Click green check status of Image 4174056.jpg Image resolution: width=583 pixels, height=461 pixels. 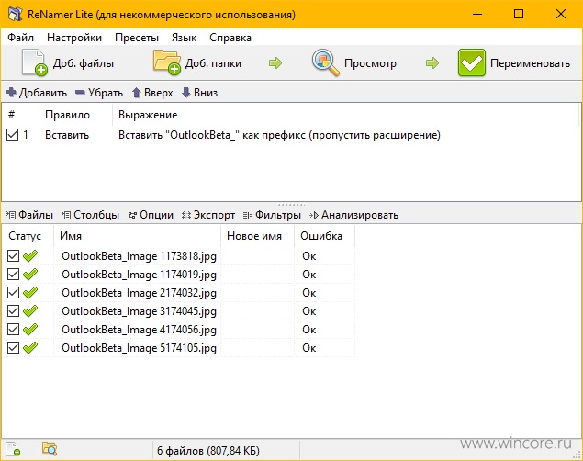coord(30,330)
